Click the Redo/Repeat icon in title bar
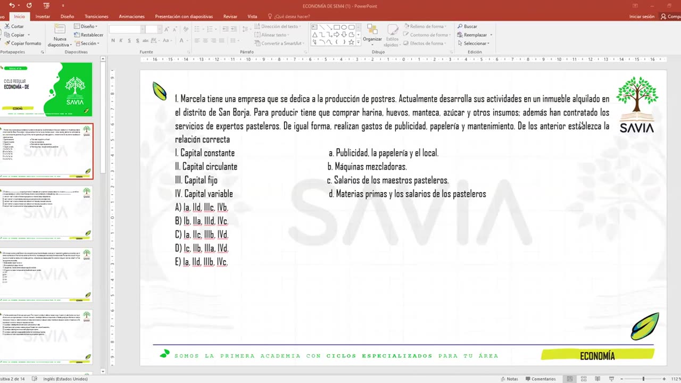This screenshot has height=383, width=681. point(29,5)
